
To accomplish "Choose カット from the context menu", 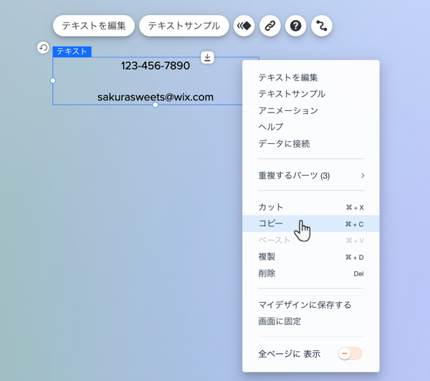I will point(311,207).
